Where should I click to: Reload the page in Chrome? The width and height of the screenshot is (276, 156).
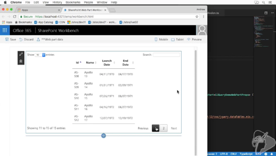click(15, 17)
